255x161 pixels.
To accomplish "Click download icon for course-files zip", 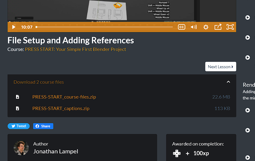I will 18,97.
